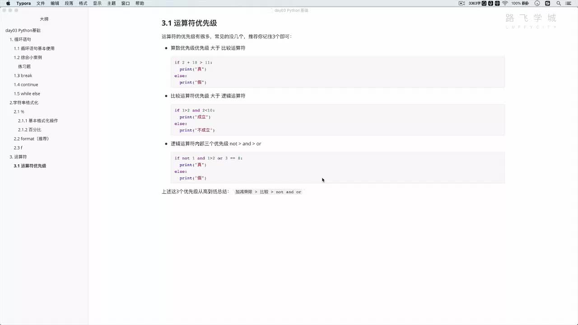Select outline item 1. 循环语句
The image size is (578, 325).
[20, 39]
